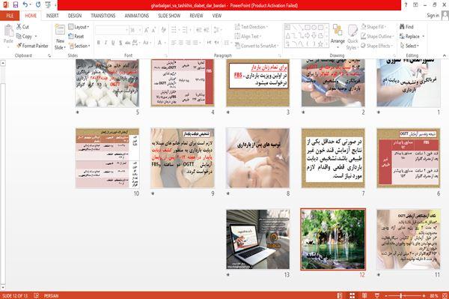Switch to Reading View icon in status bar
This screenshot has height=299, width=449.
pos(364,295)
